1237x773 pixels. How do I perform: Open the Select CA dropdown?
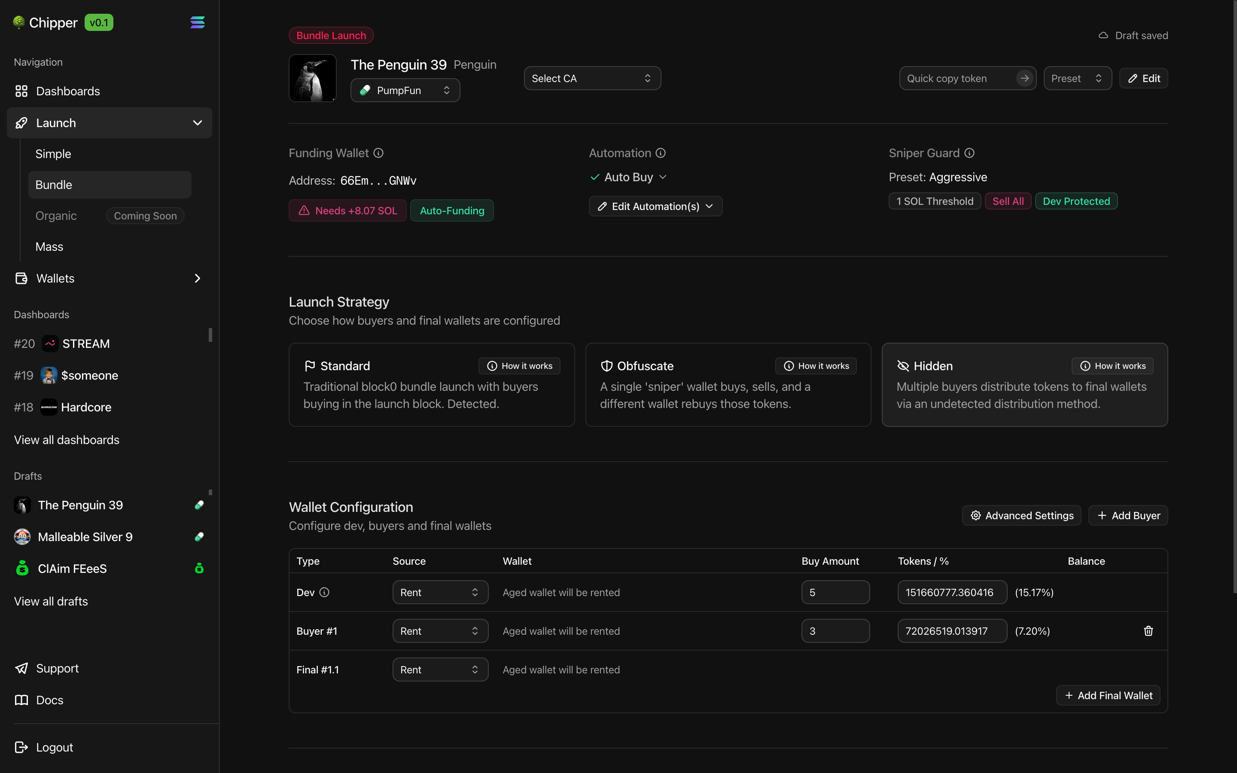[x=592, y=78]
